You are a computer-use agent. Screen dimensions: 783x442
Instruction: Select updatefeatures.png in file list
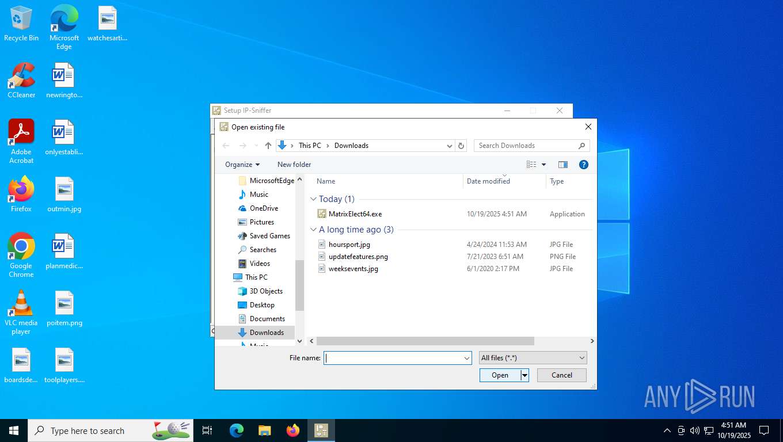[353, 257]
